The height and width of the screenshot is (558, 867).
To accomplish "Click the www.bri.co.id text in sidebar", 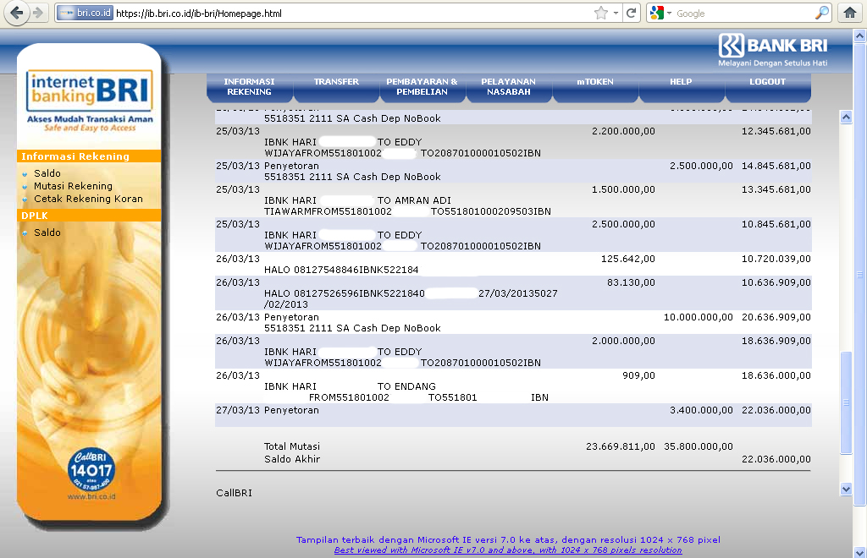I will click(x=91, y=497).
